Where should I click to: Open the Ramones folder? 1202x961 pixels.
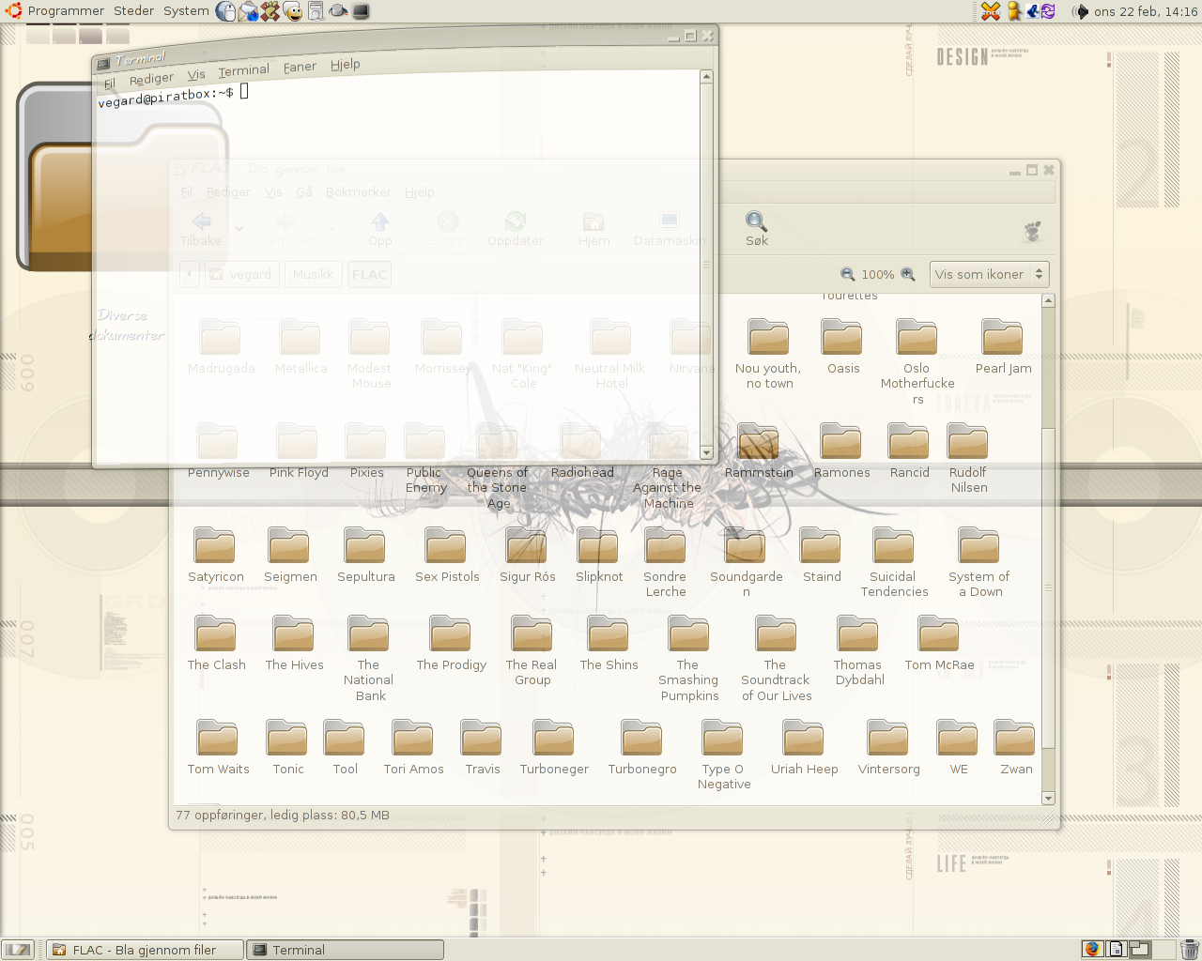tap(841, 451)
